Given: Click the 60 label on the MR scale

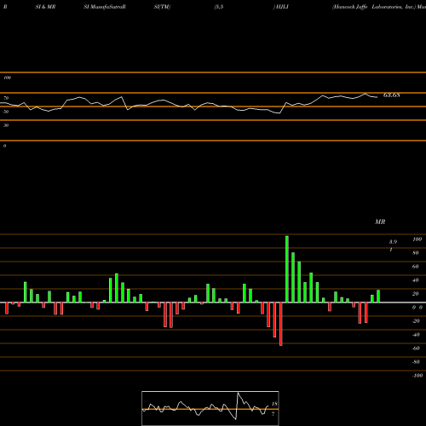Looking at the screenshot, I should click(x=416, y=267).
